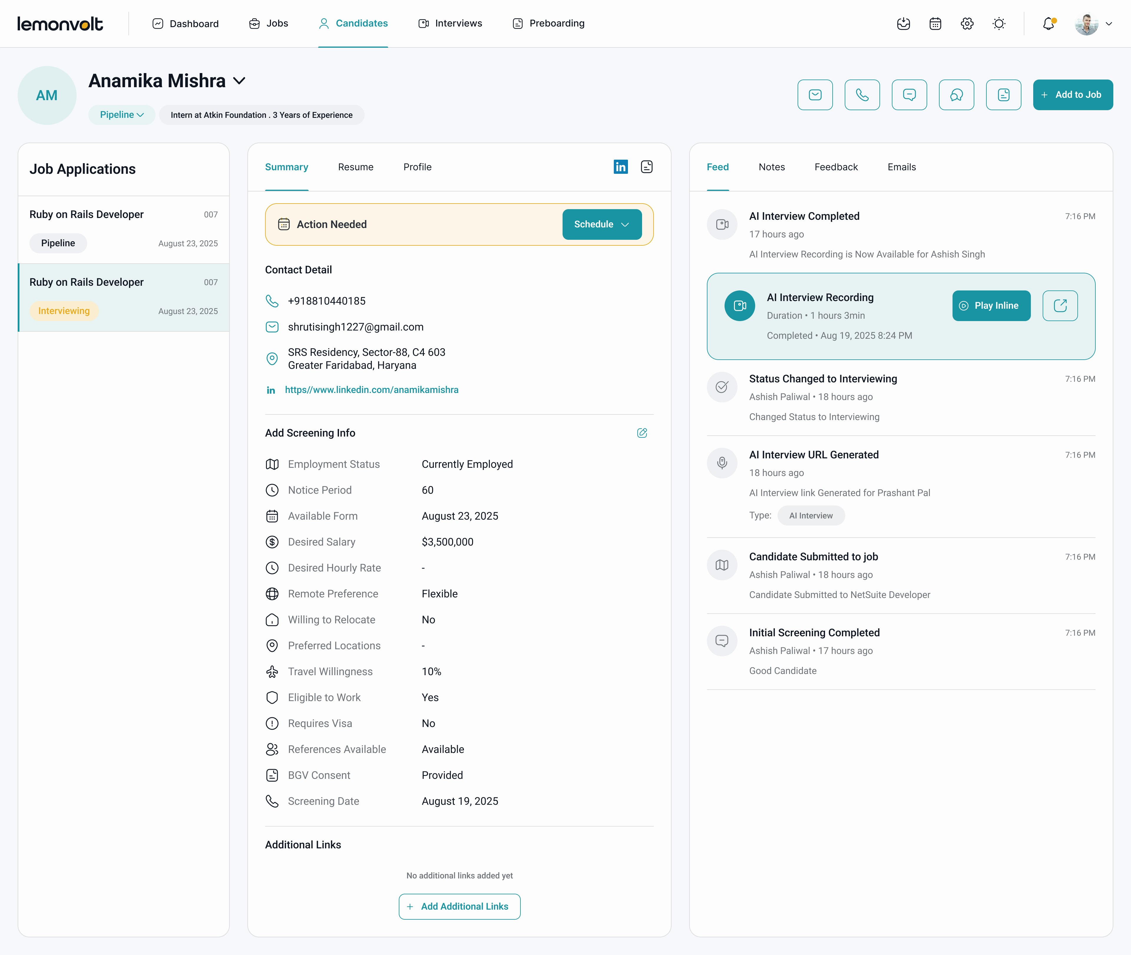The image size is (1131, 955).
Task: Open notifications bell in the top bar
Action: 1049,23
